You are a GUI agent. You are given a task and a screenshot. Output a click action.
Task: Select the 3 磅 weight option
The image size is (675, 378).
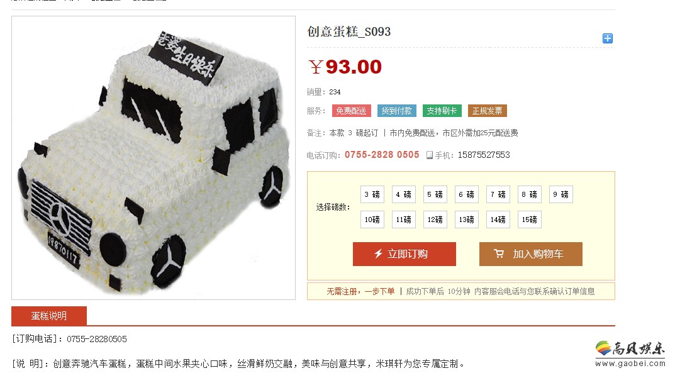click(x=372, y=194)
